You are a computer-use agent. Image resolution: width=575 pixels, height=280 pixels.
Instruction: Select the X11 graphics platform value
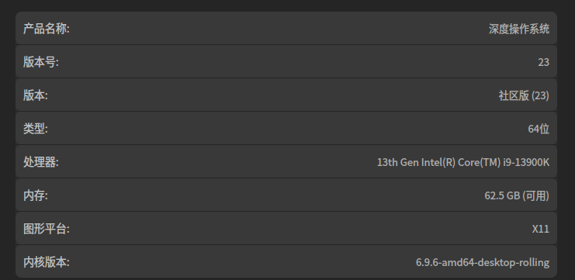pos(541,229)
